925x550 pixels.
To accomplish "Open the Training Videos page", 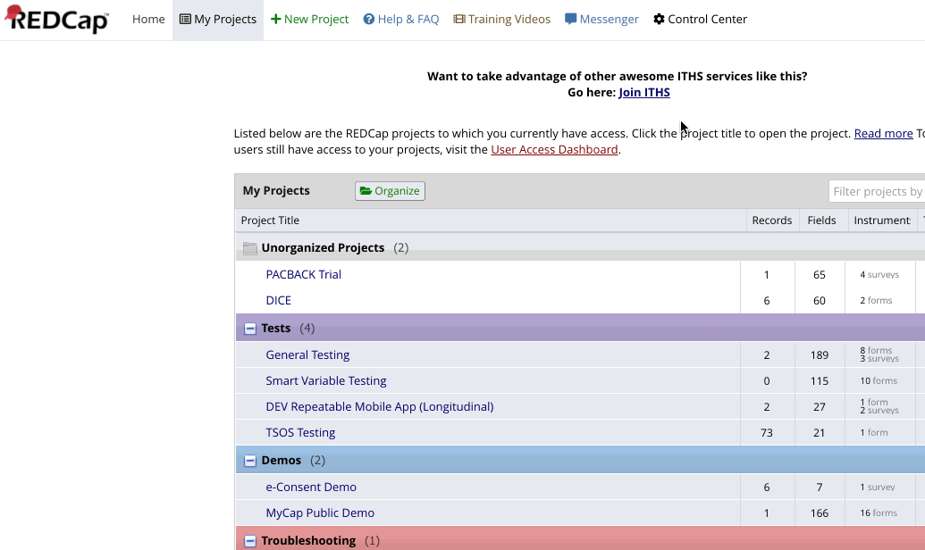I will [x=509, y=19].
